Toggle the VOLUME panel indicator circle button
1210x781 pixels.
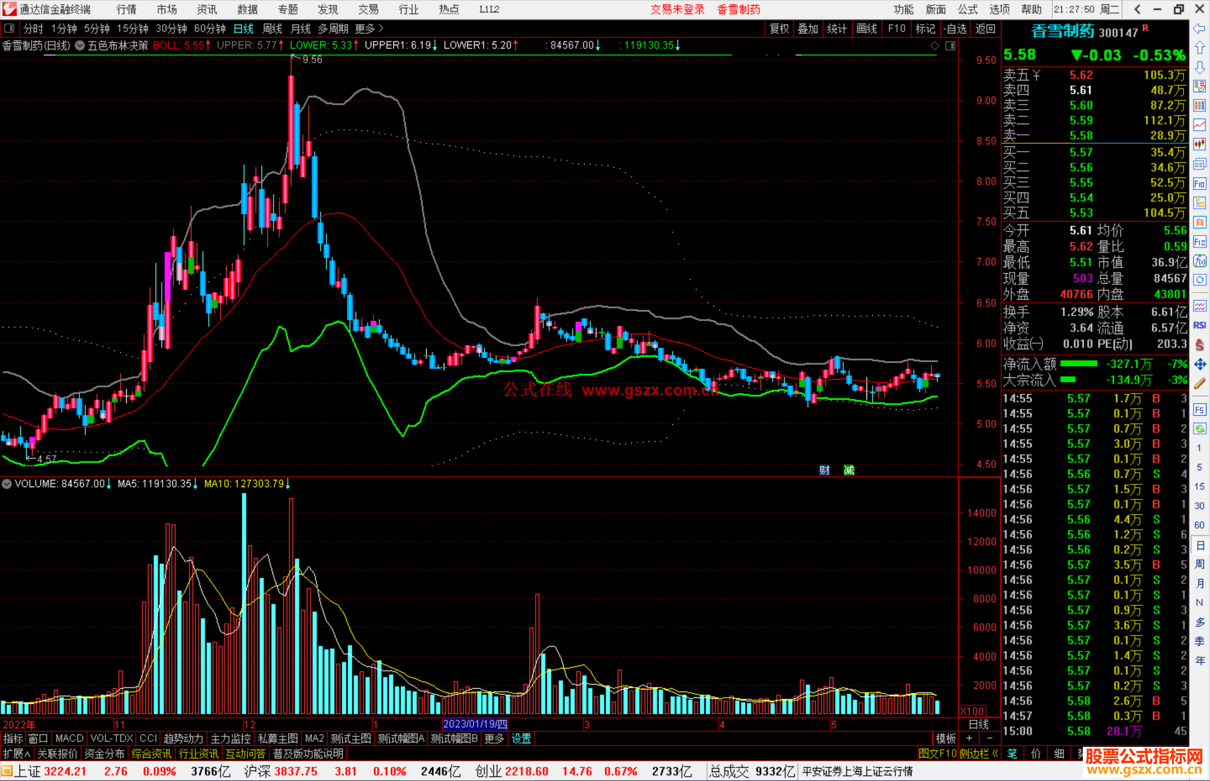coord(7,484)
